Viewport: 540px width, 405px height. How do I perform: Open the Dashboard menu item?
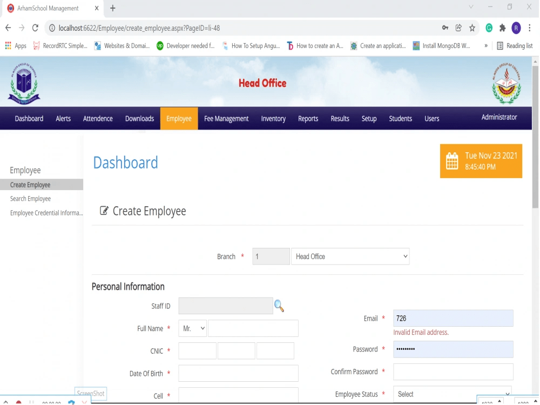point(29,118)
